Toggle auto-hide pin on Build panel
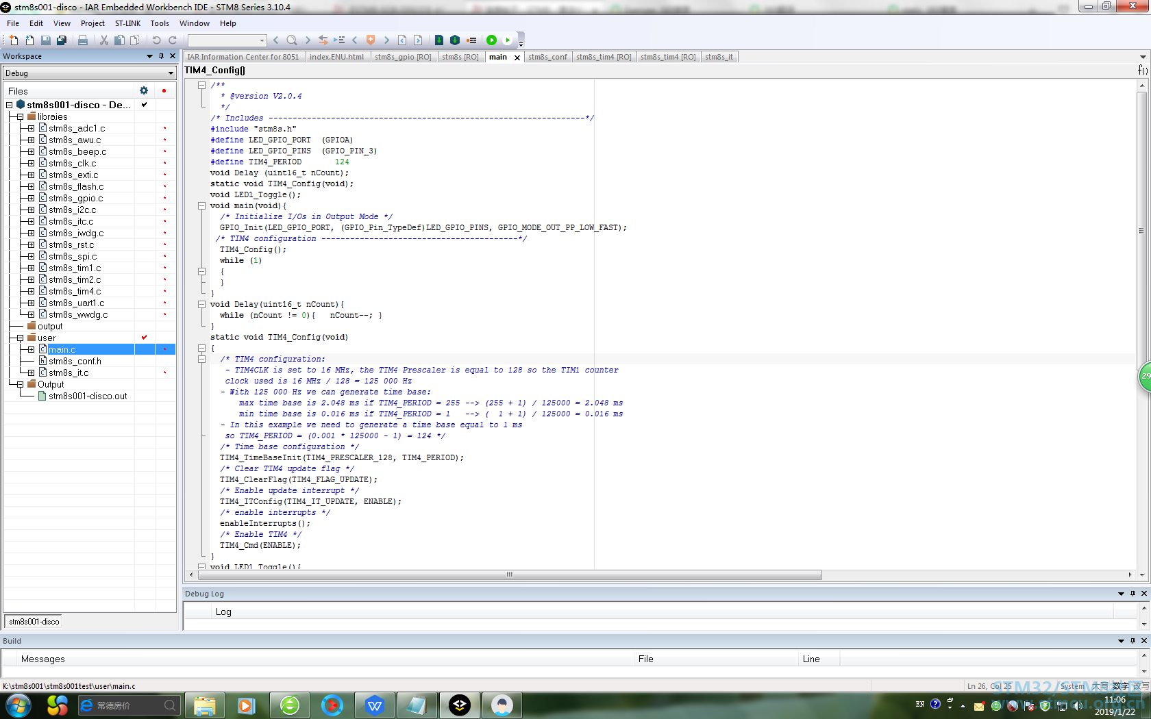The width and height of the screenshot is (1151, 719). pos(1133,641)
